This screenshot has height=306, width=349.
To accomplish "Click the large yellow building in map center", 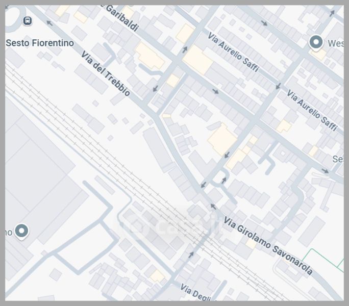I will click(x=222, y=139).
